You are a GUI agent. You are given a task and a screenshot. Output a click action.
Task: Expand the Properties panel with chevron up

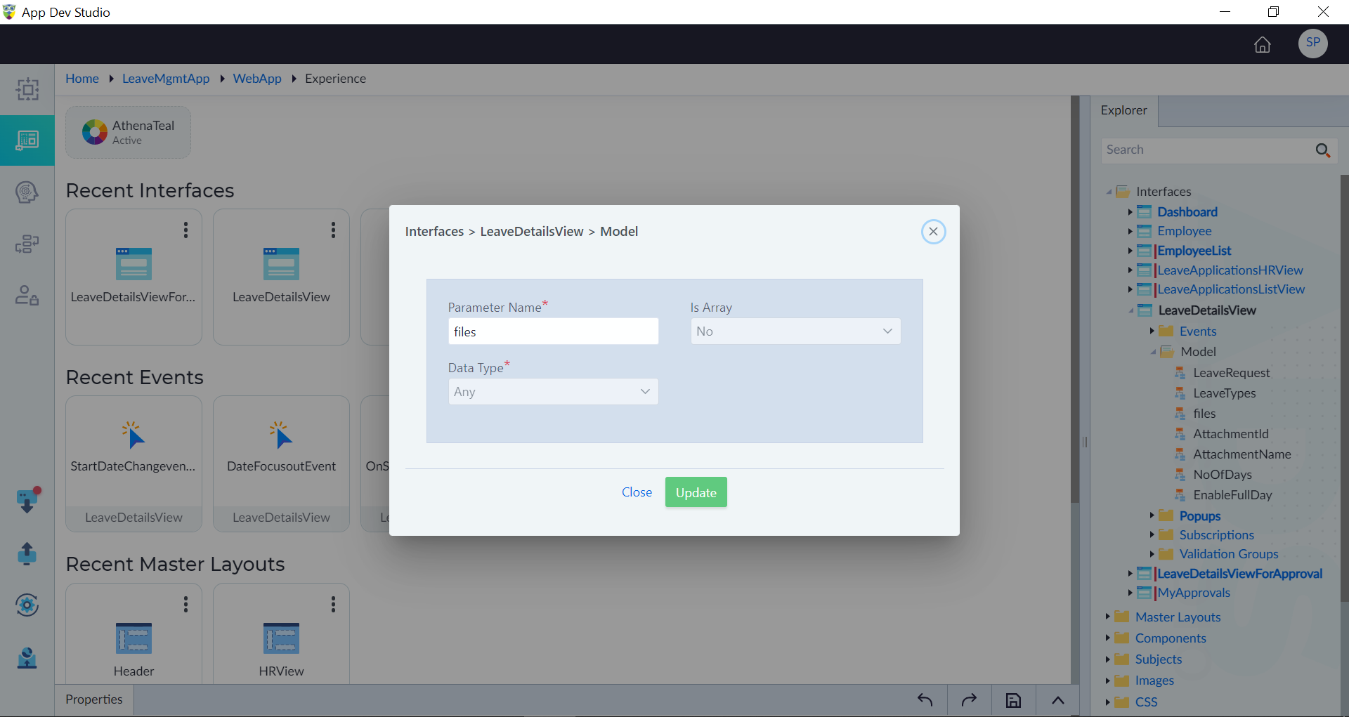point(1058,700)
